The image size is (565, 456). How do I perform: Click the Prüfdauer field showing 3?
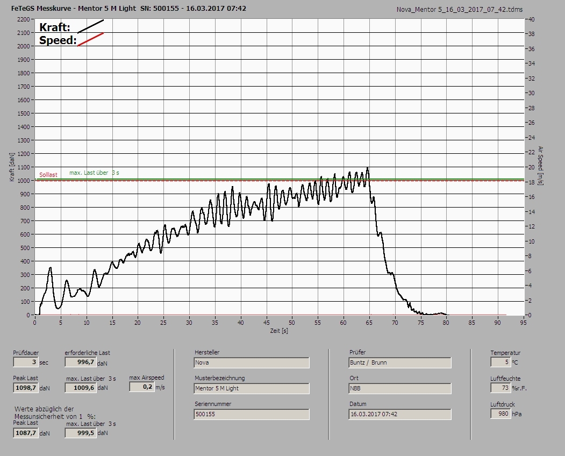(26, 362)
